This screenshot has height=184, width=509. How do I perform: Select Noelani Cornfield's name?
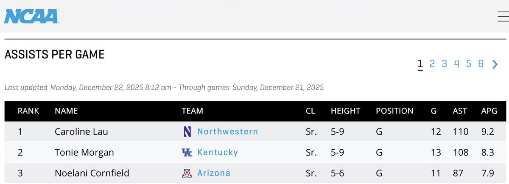tap(92, 173)
